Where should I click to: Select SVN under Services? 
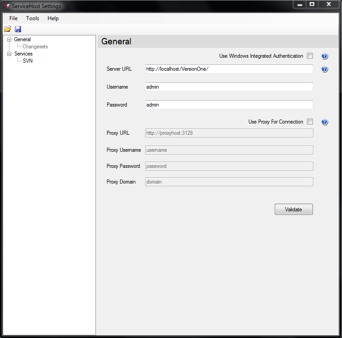point(28,61)
